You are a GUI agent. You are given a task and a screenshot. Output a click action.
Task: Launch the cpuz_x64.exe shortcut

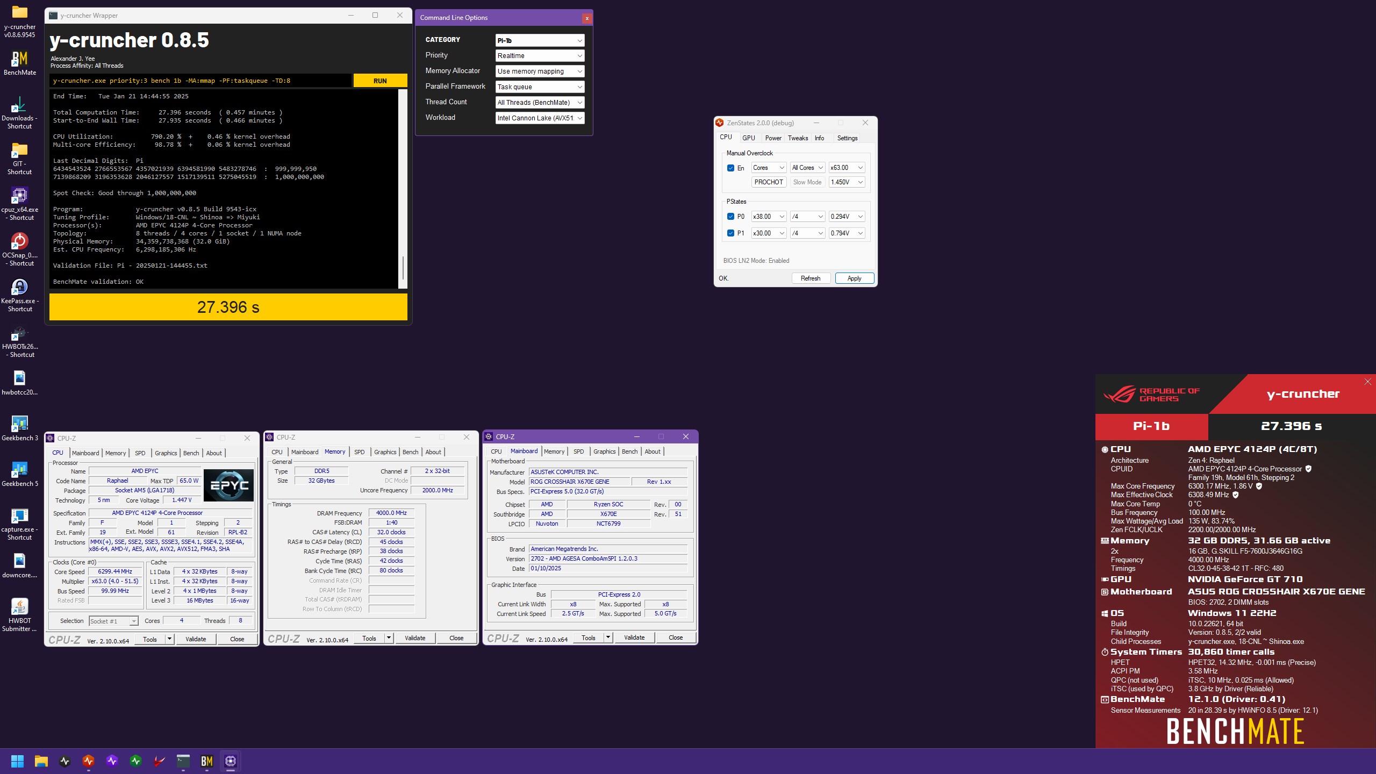(x=19, y=204)
